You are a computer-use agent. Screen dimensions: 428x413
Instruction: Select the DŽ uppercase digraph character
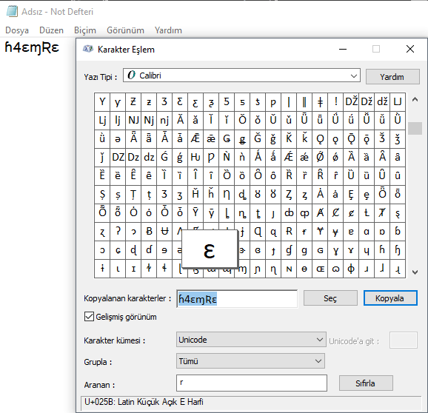tap(351, 102)
